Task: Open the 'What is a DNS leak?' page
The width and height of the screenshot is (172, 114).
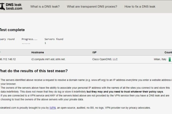Action: pos(45,6)
